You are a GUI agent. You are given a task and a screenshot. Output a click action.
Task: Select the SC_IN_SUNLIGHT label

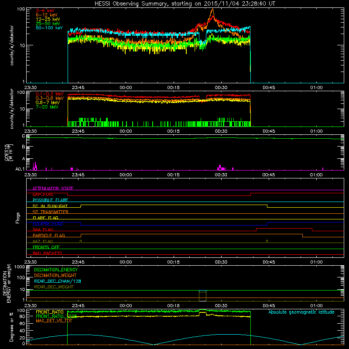pyautogui.click(x=50, y=206)
